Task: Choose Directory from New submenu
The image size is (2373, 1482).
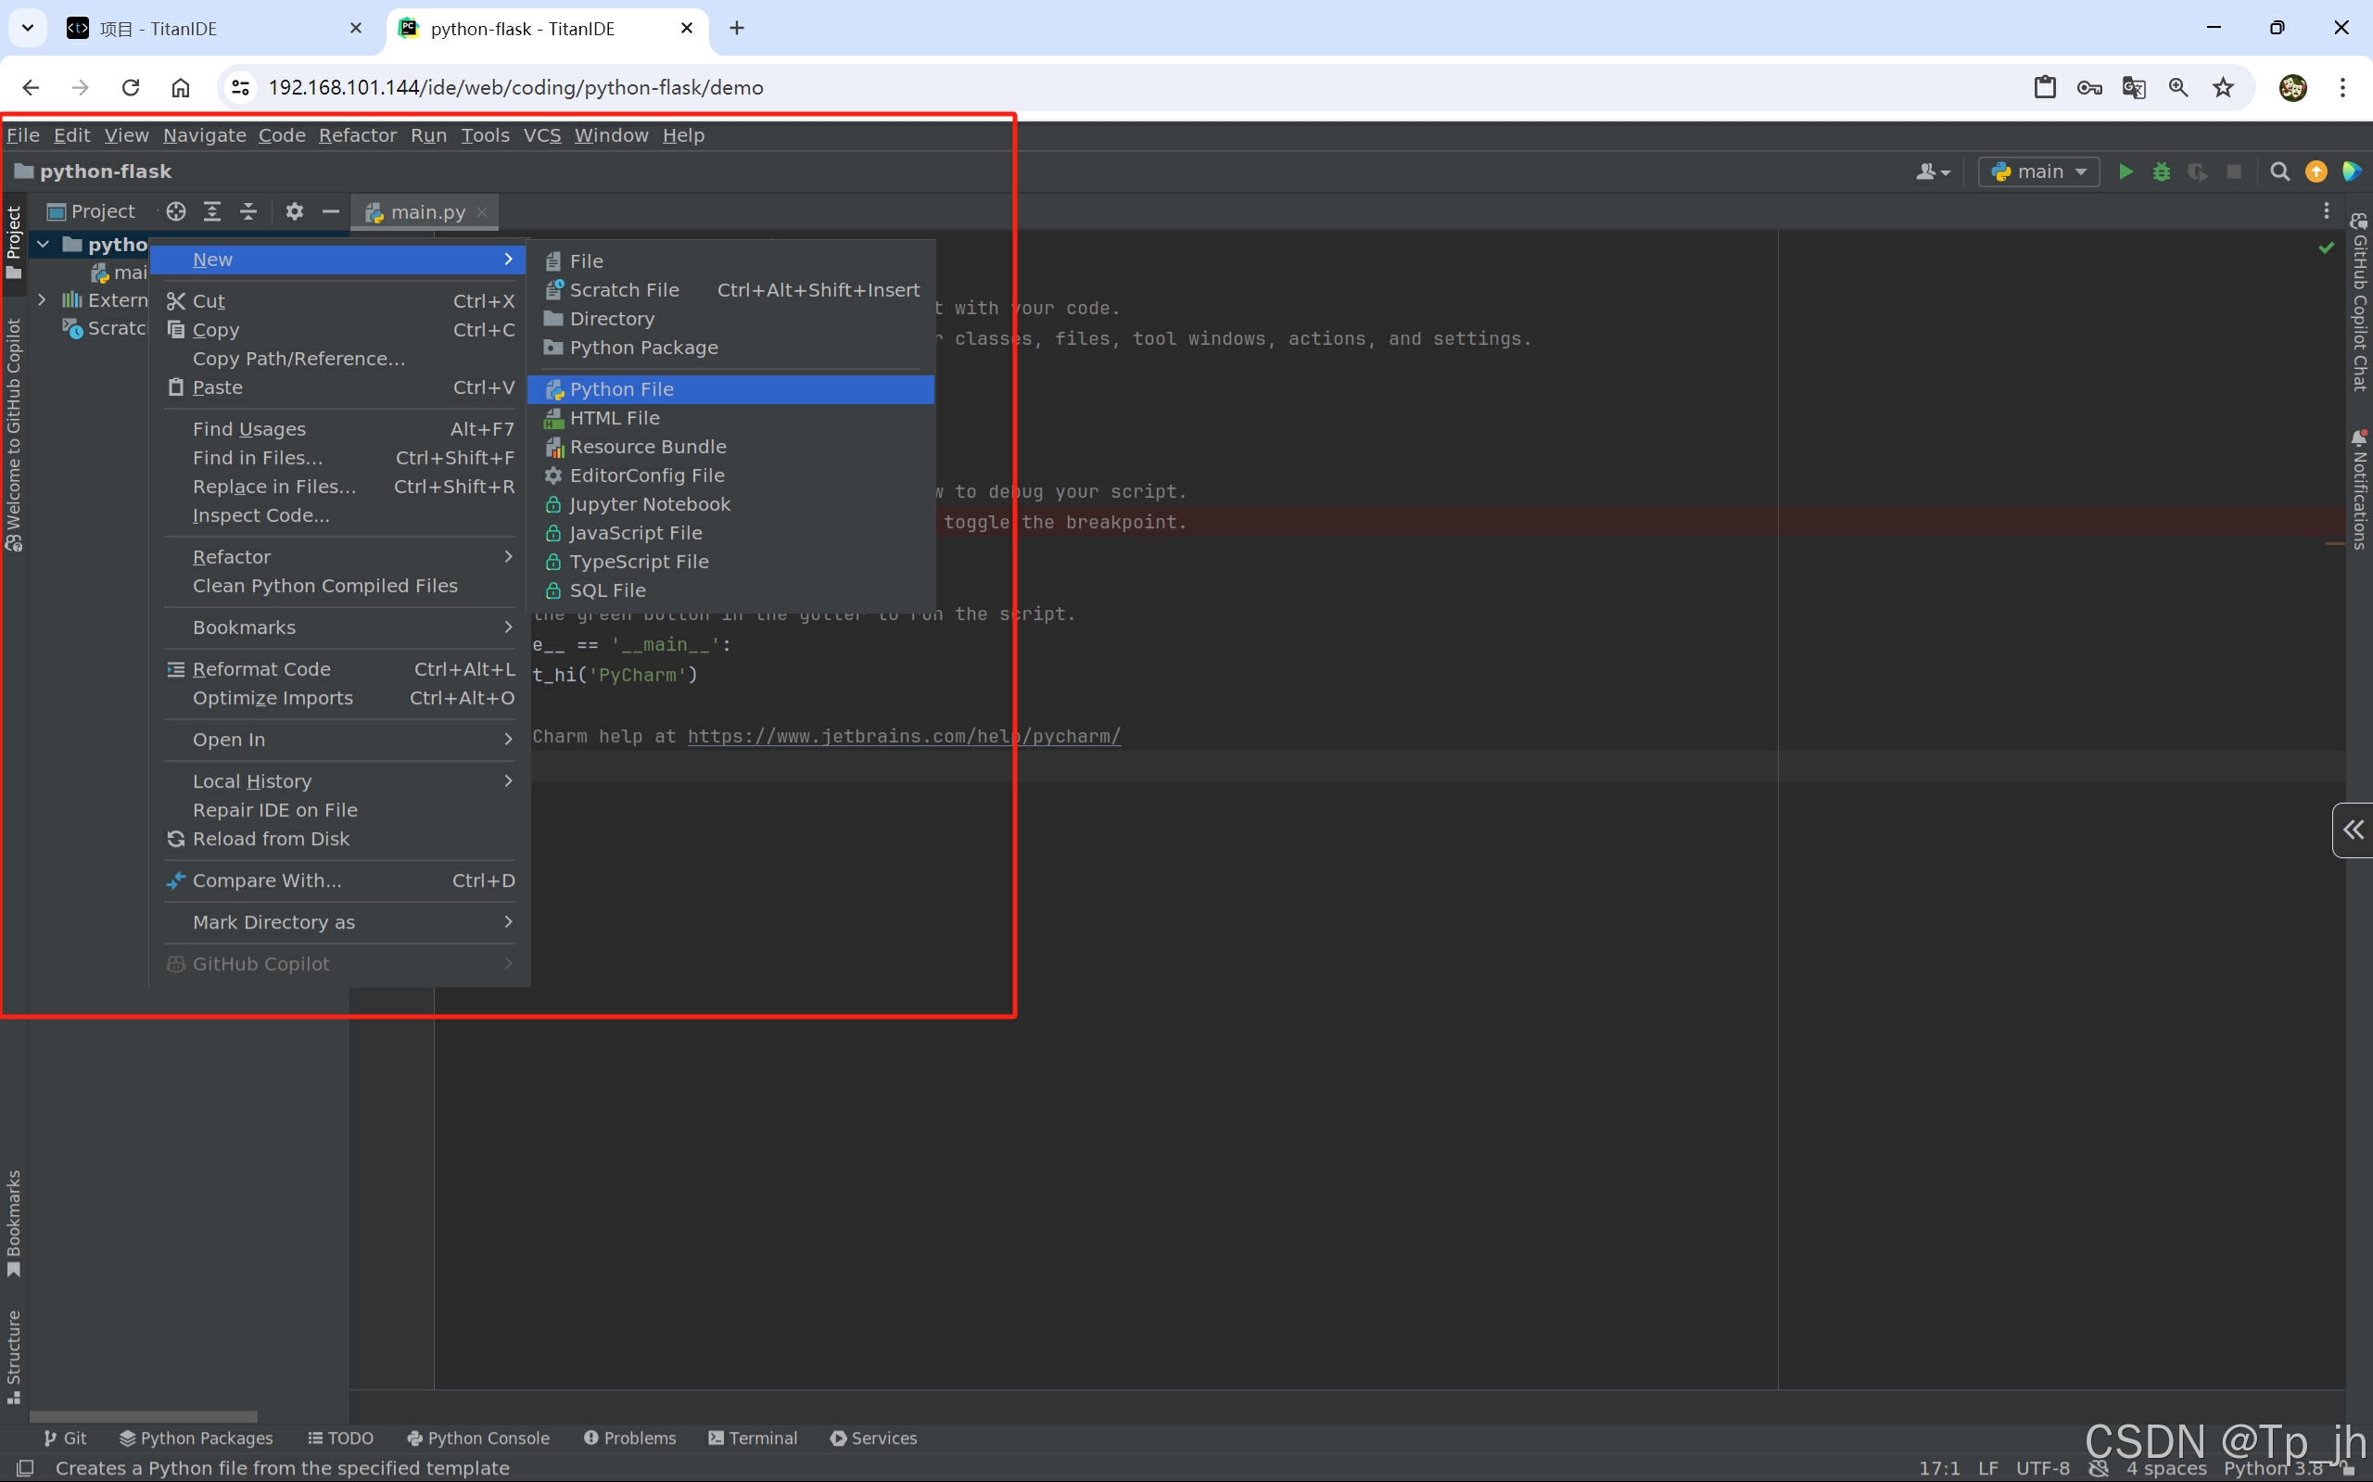Action: coord(731,319)
